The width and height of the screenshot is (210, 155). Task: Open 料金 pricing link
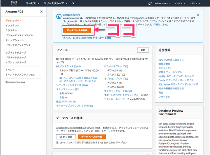161,93
